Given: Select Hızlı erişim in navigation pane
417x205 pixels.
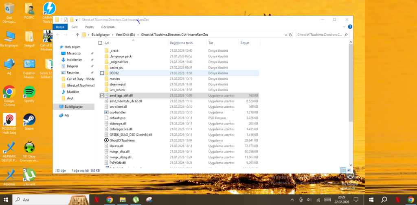Looking at the screenshot, I should point(72,47).
